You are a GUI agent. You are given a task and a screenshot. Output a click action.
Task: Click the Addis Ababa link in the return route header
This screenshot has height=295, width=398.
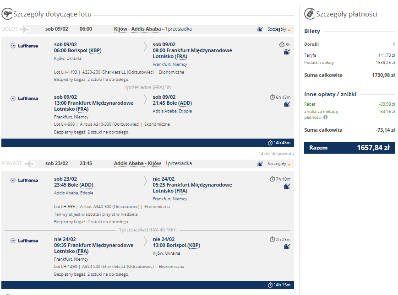pos(129,163)
